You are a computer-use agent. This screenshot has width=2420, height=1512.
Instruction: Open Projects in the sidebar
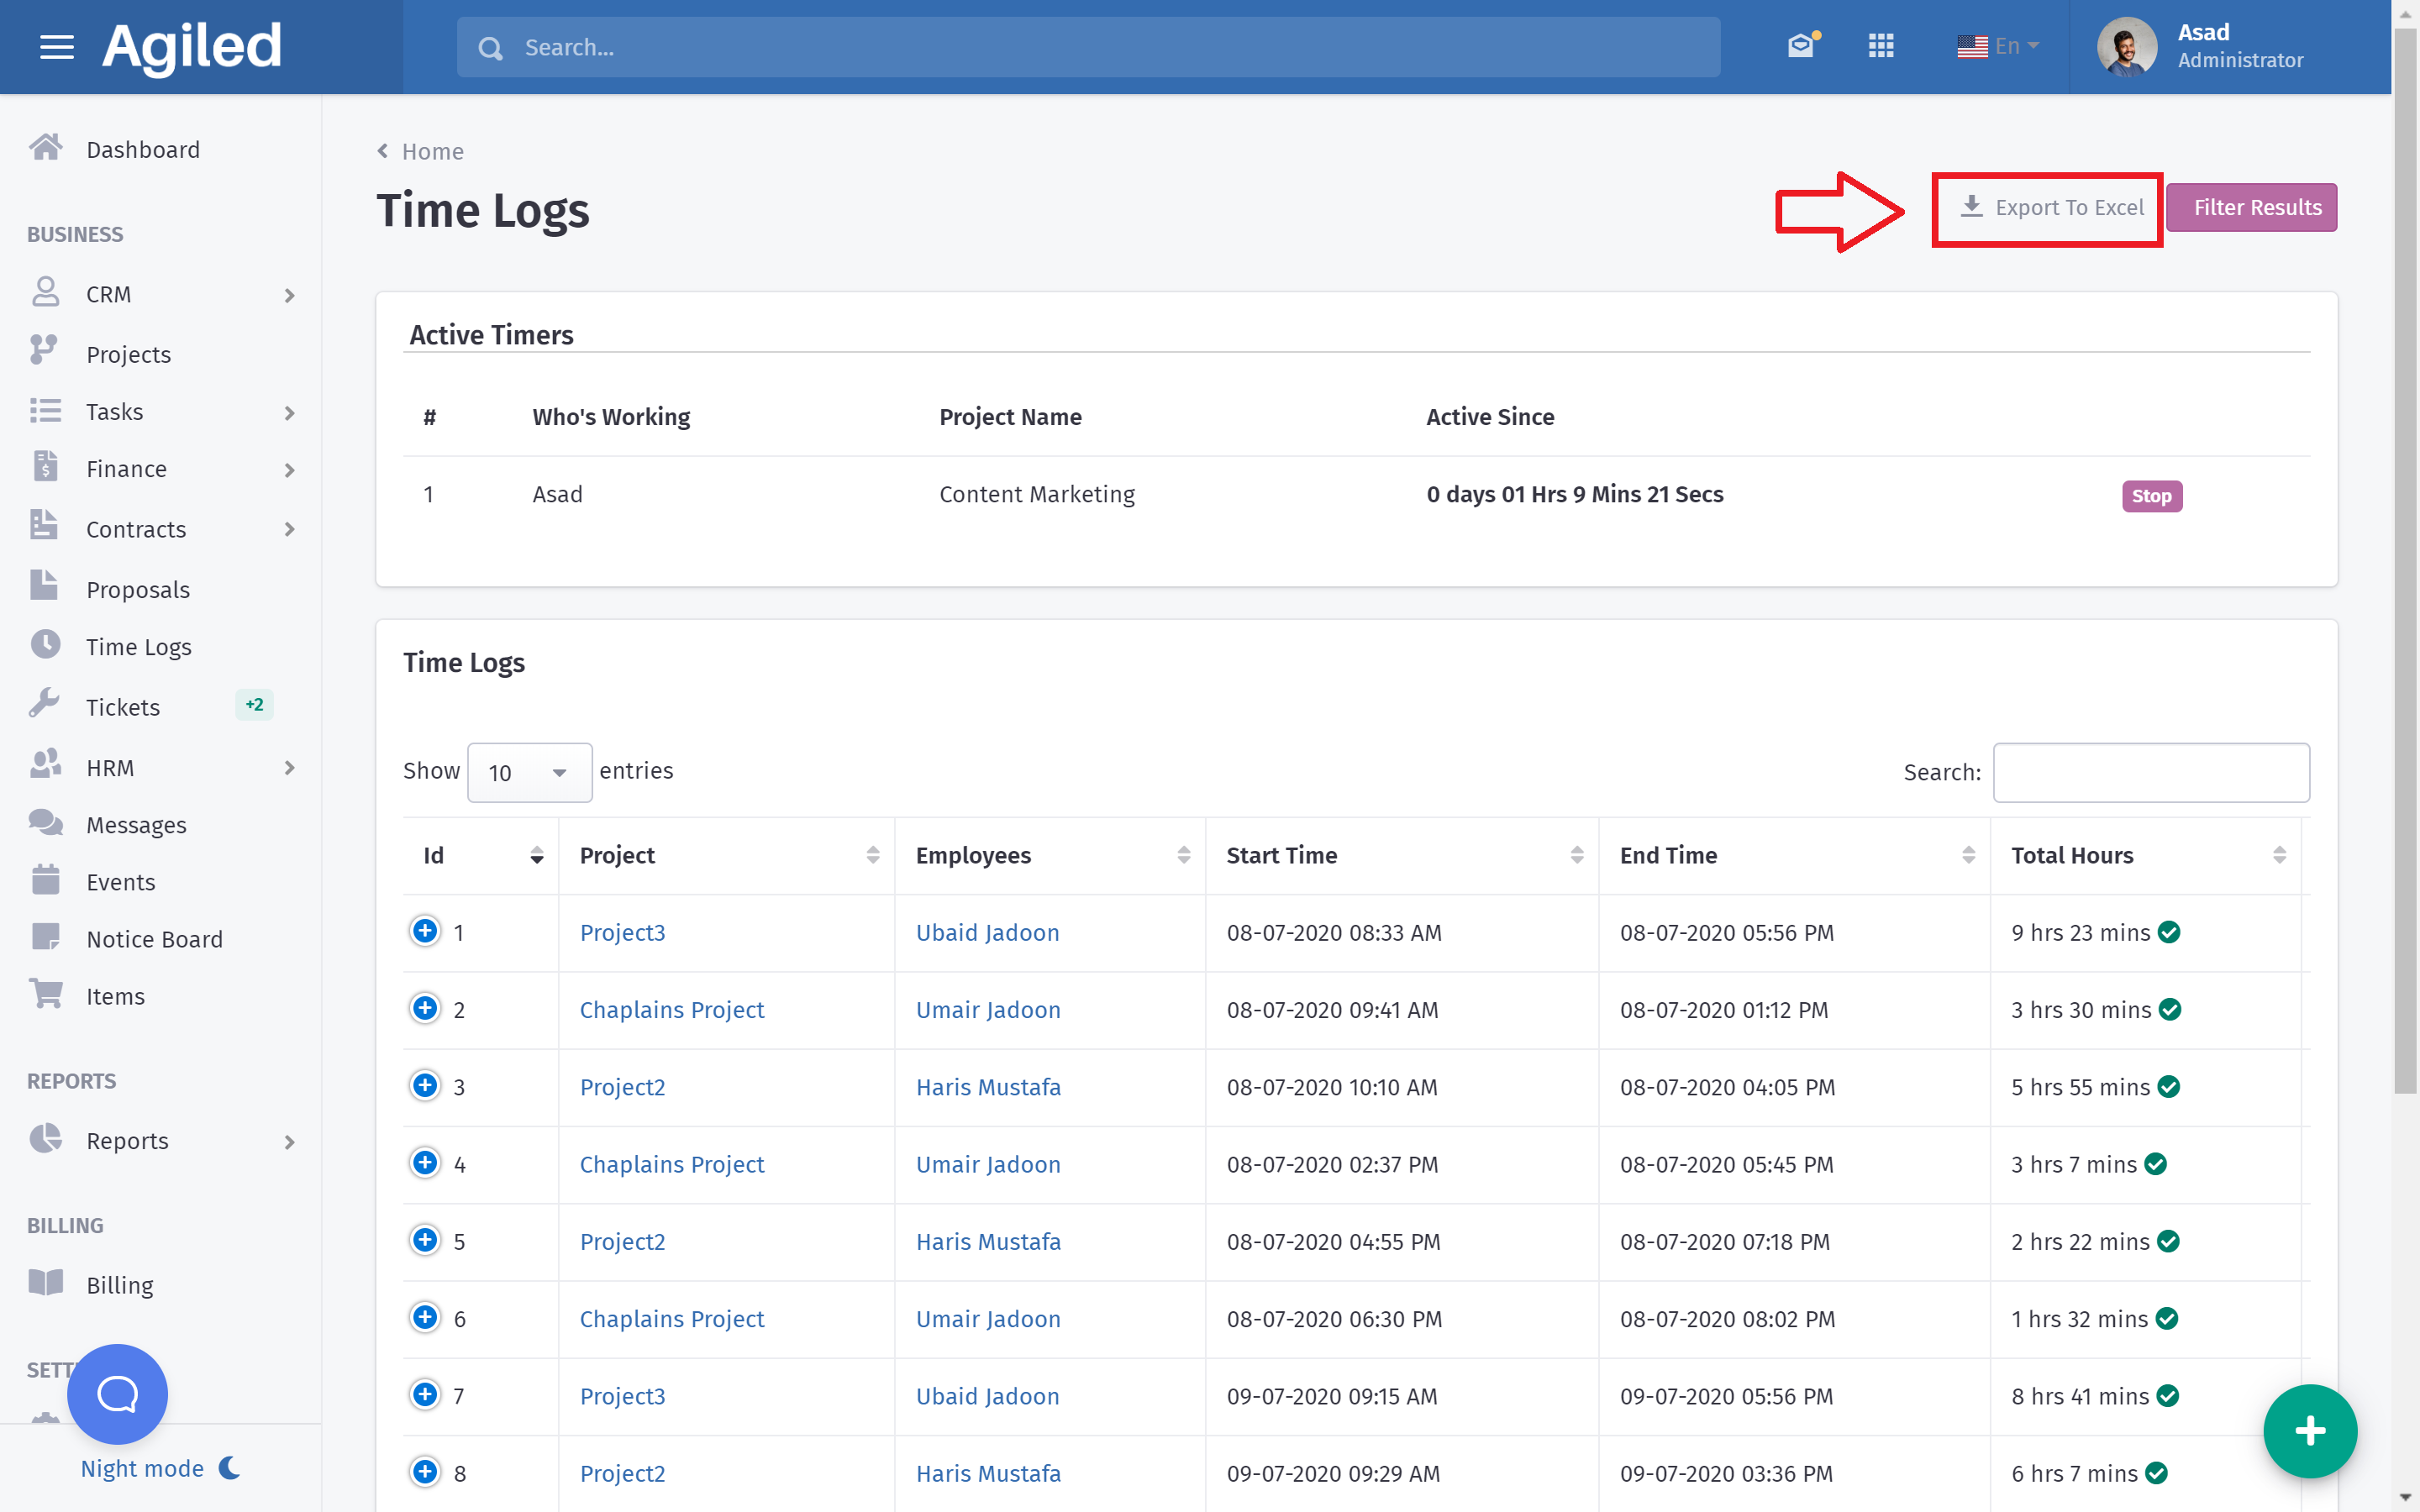128,354
